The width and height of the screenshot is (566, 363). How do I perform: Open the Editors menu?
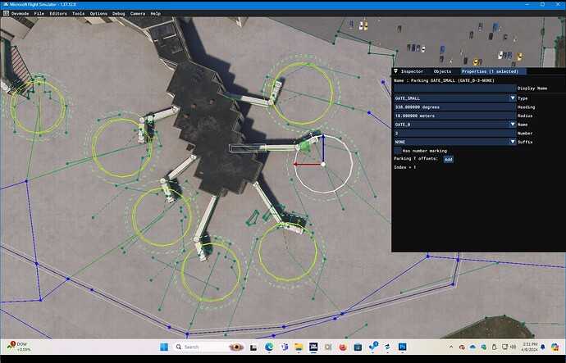[x=58, y=14]
